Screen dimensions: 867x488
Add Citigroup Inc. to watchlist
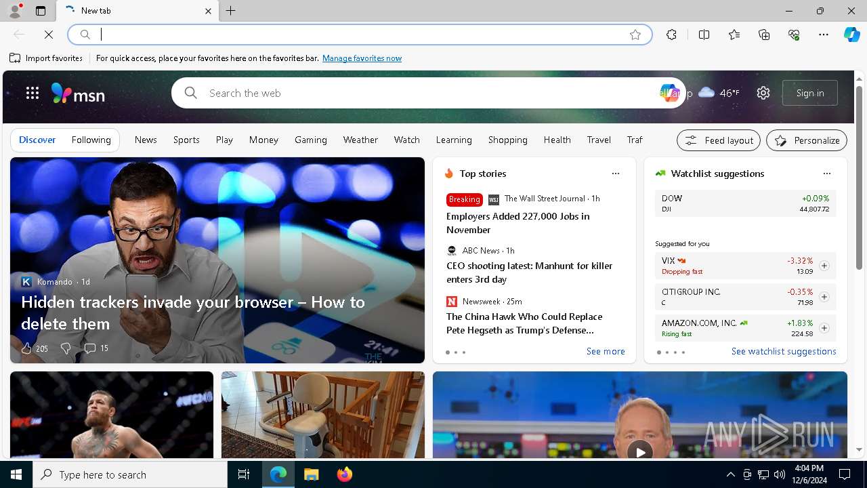[x=824, y=297]
